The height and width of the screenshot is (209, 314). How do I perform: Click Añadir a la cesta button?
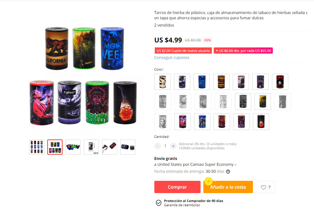click(x=228, y=187)
